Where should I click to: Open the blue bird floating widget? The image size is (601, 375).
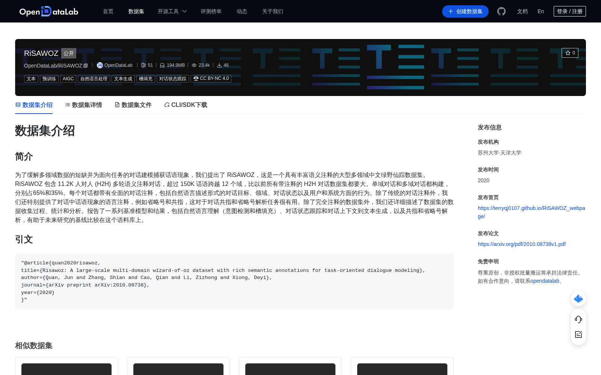(578, 298)
